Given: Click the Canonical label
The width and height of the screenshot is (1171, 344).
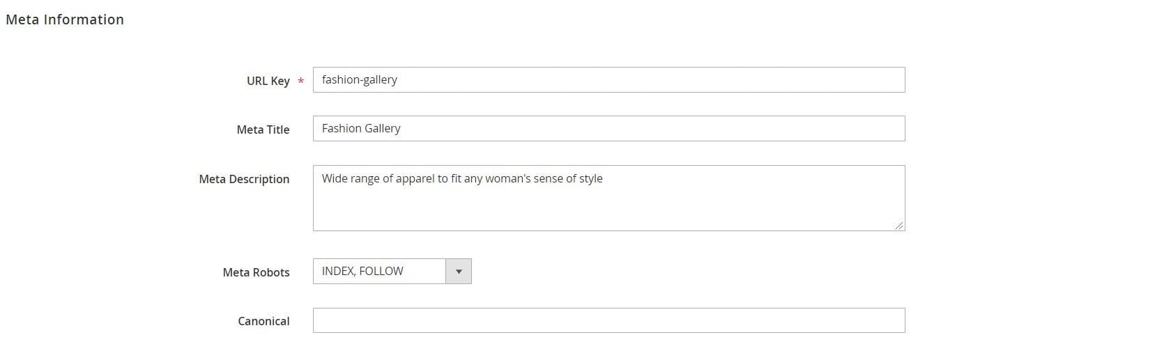Looking at the screenshot, I should (263, 321).
